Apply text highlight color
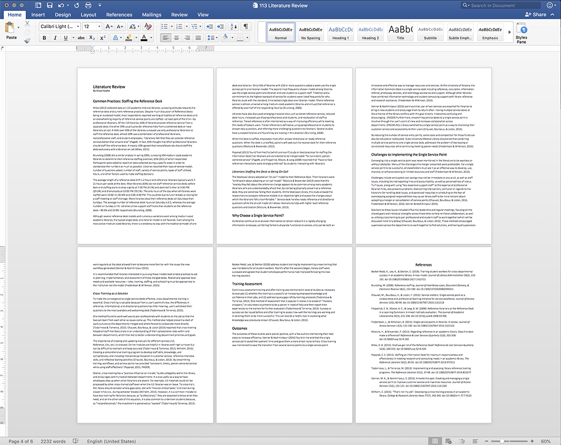 (129, 37)
